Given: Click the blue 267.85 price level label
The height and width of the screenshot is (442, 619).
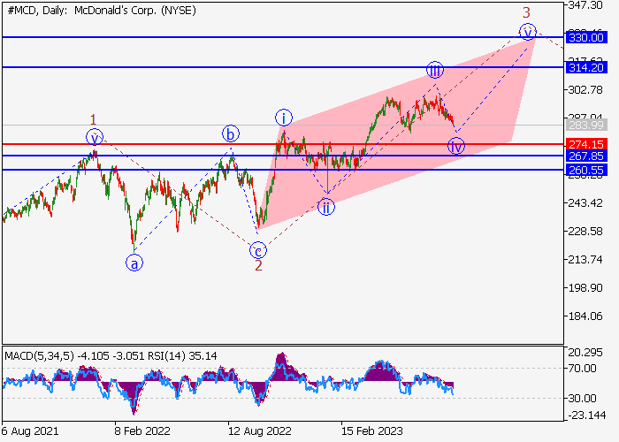Looking at the screenshot, I should [585, 156].
